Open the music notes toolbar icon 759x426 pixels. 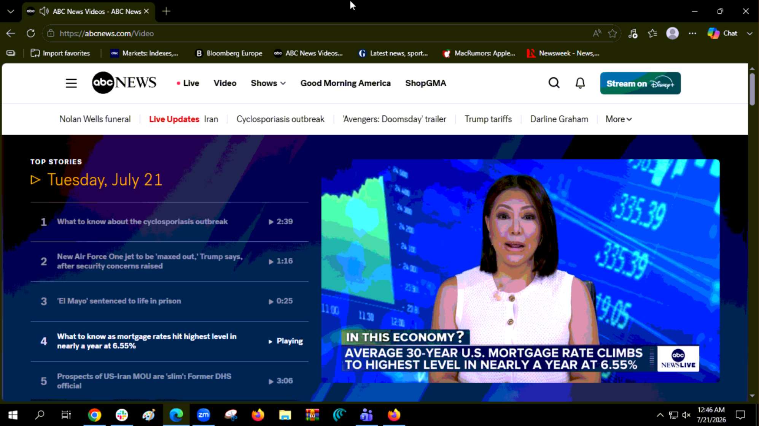click(633, 33)
